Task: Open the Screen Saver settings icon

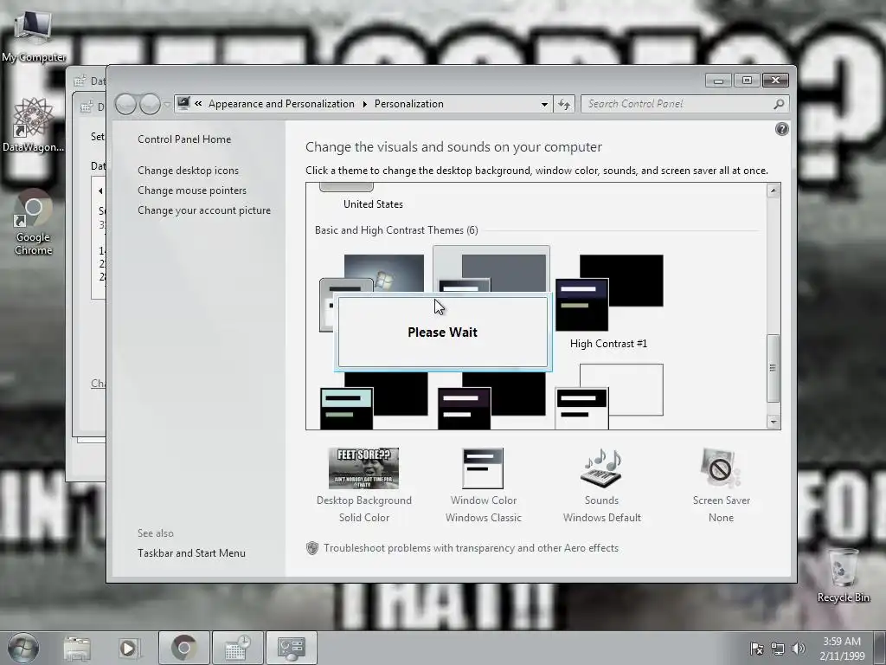Action: point(721,468)
